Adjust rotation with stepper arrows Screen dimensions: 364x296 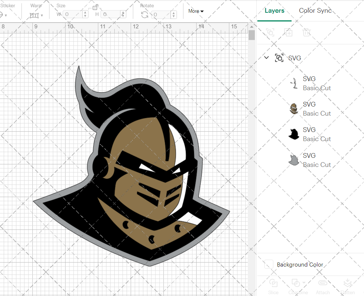click(x=174, y=15)
